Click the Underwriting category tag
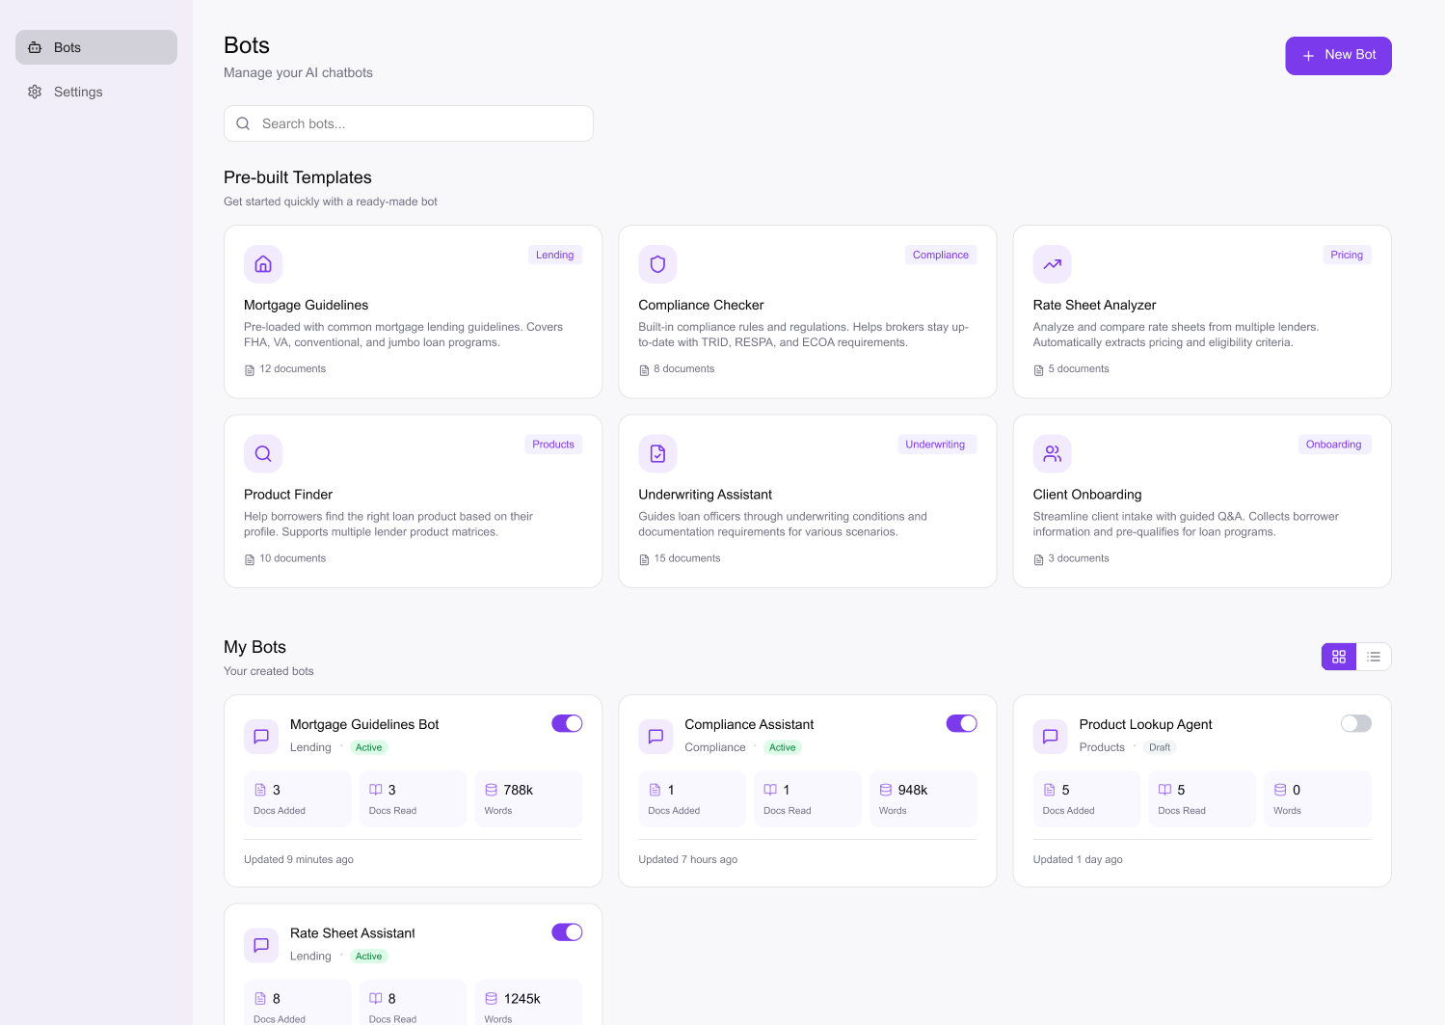This screenshot has width=1445, height=1025. pyautogui.click(x=935, y=445)
